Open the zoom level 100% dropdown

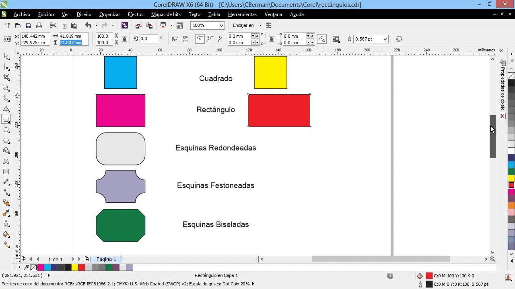pos(221,25)
